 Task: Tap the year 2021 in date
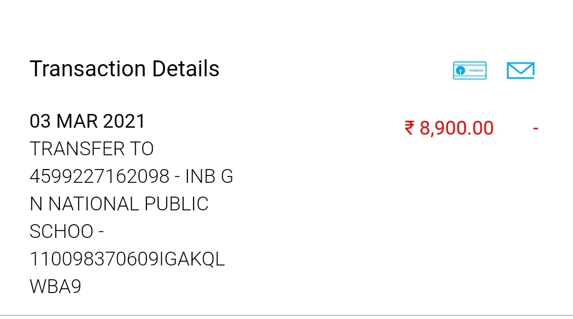tap(124, 121)
